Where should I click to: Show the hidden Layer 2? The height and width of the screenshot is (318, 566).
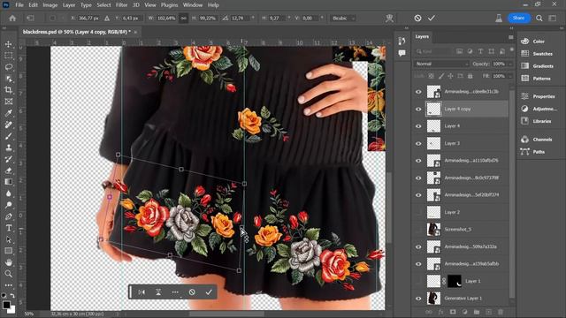pyautogui.click(x=418, y=212)
